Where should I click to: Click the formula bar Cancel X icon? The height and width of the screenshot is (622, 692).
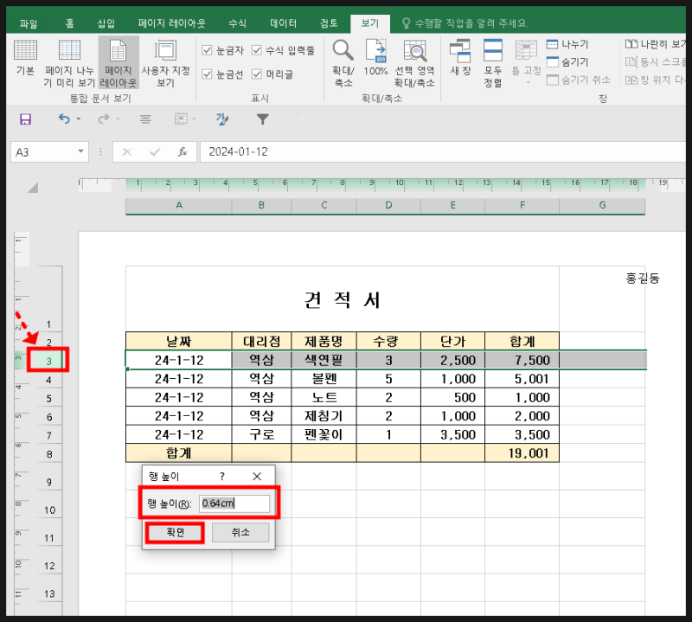click(x=126, y=152)
